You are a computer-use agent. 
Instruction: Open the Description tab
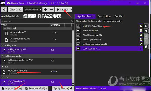(104, 16)
